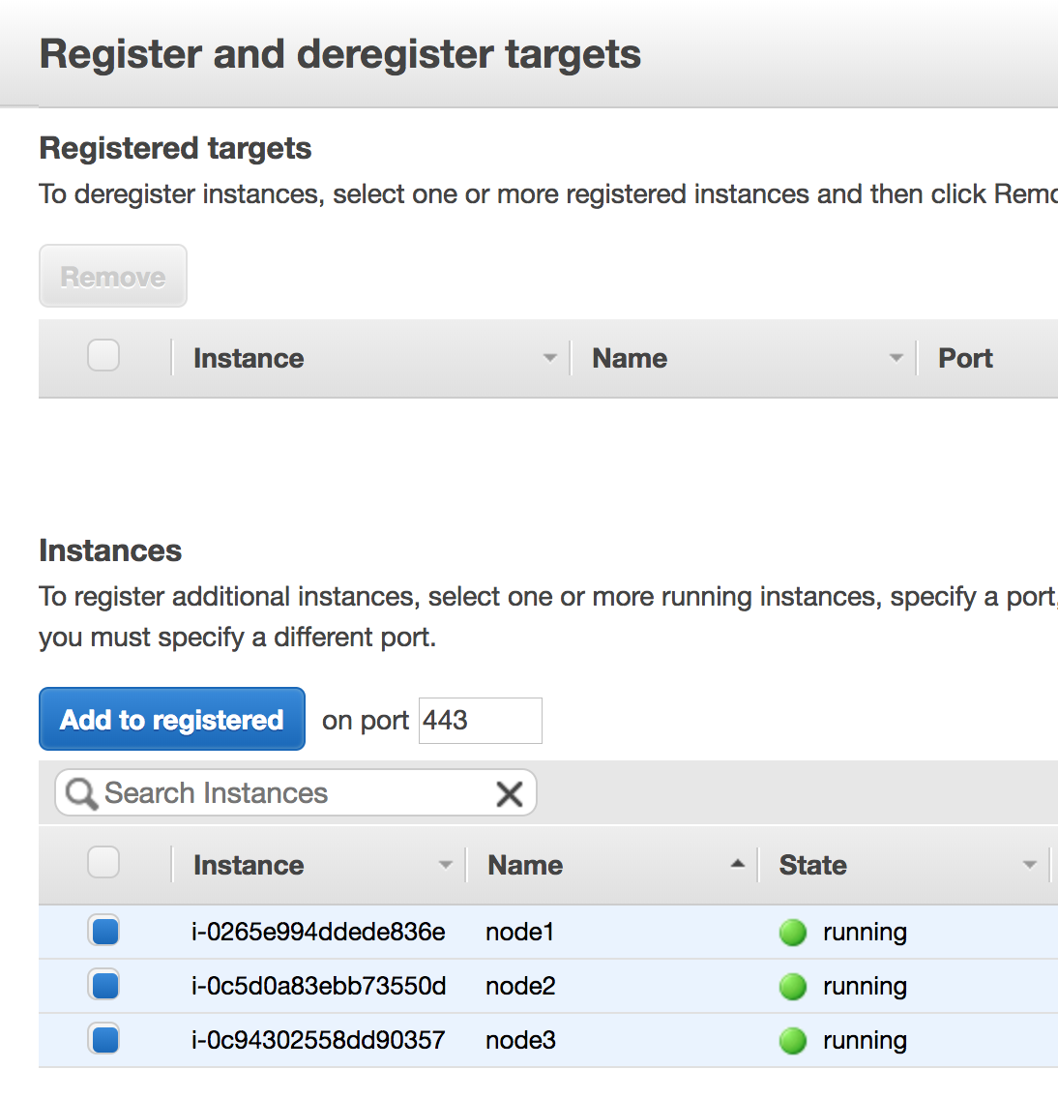Click the port number field showing 443
The height and width of the screenshot is (1099, 1058).
(x=480, y=721)
